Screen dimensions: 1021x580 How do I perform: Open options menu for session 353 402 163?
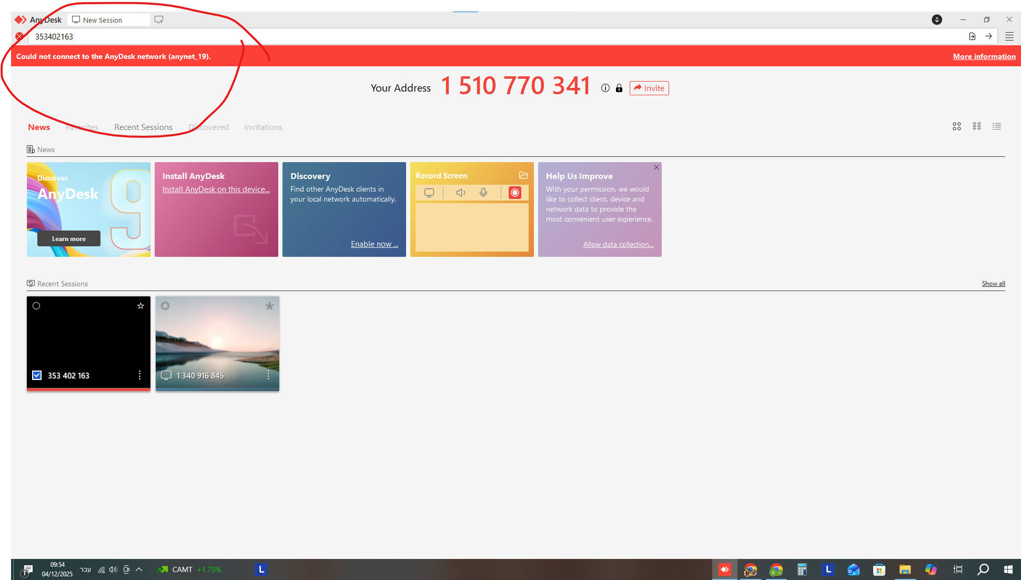pos(139,375)
